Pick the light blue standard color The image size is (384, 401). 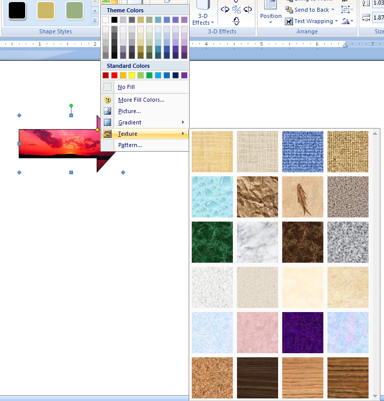[158, 75]
